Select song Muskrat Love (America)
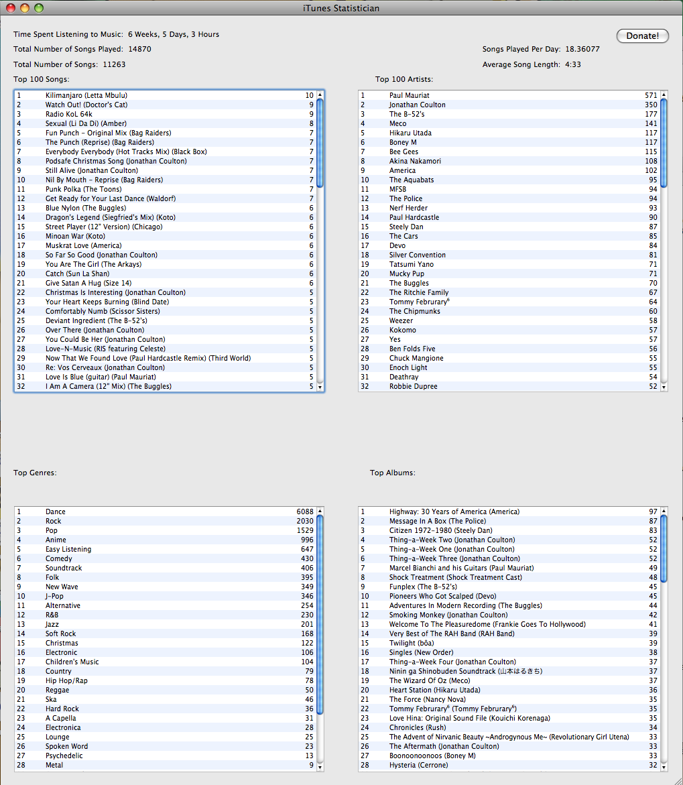 (x=166, y=245)
